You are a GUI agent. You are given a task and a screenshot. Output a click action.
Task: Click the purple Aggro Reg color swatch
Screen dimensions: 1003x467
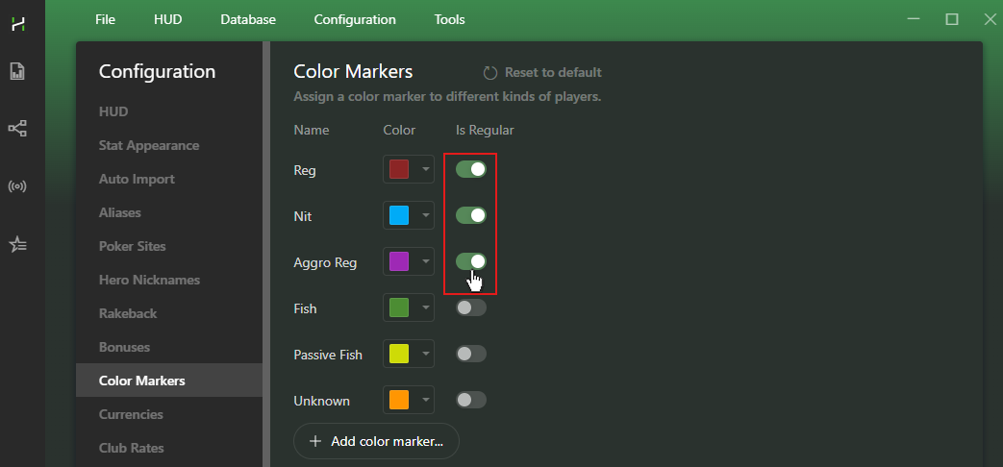click(399, 262)
